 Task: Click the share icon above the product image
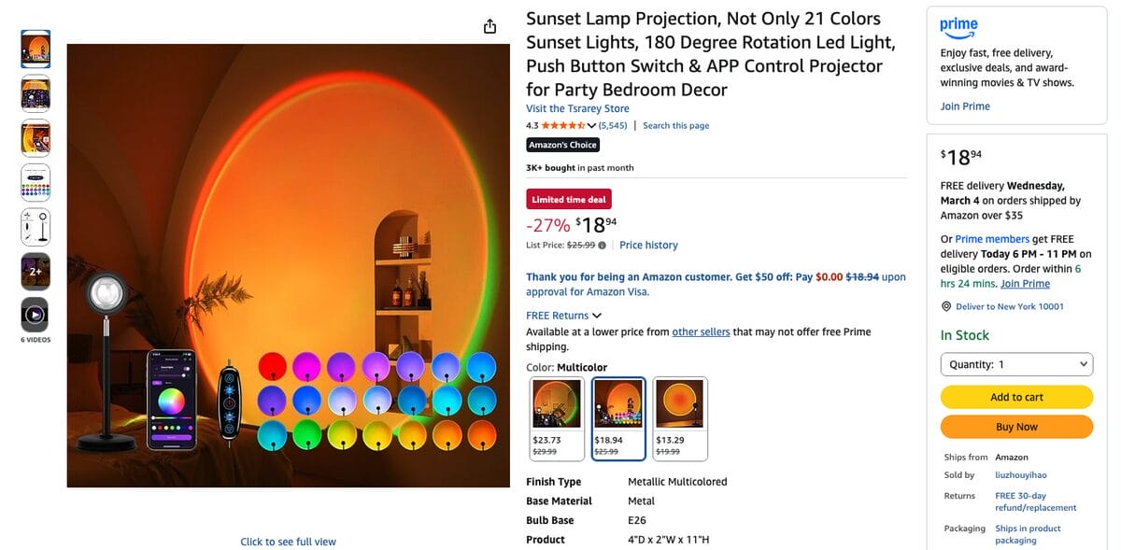(490, 26)
